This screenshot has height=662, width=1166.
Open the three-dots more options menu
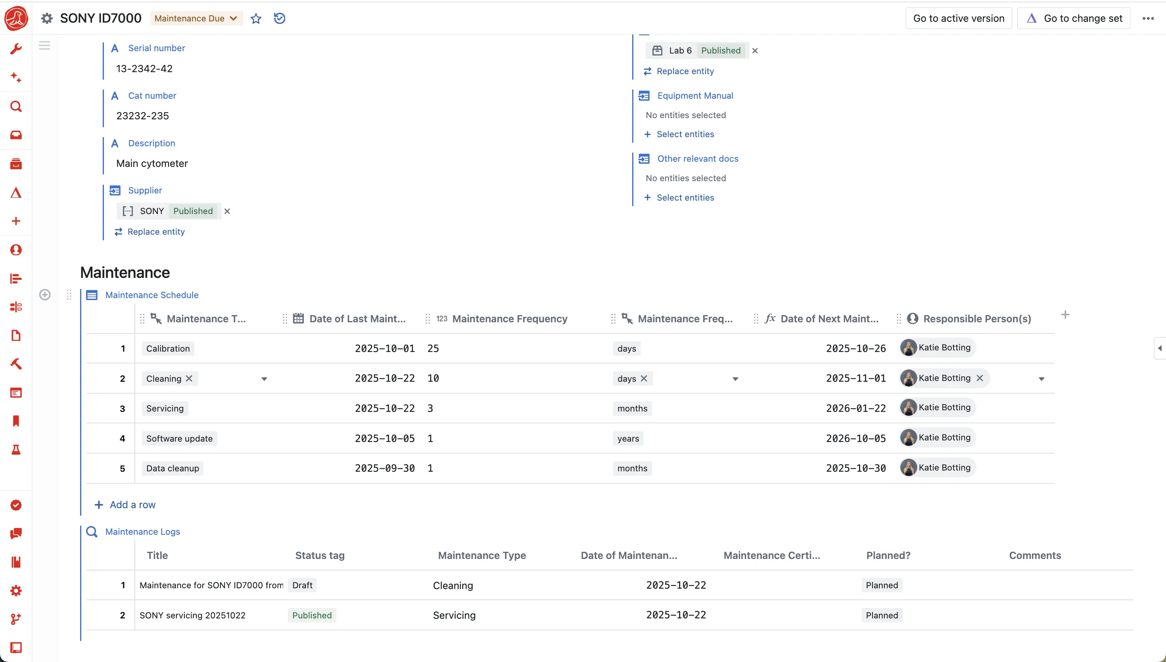click(x=1148, y=18)
